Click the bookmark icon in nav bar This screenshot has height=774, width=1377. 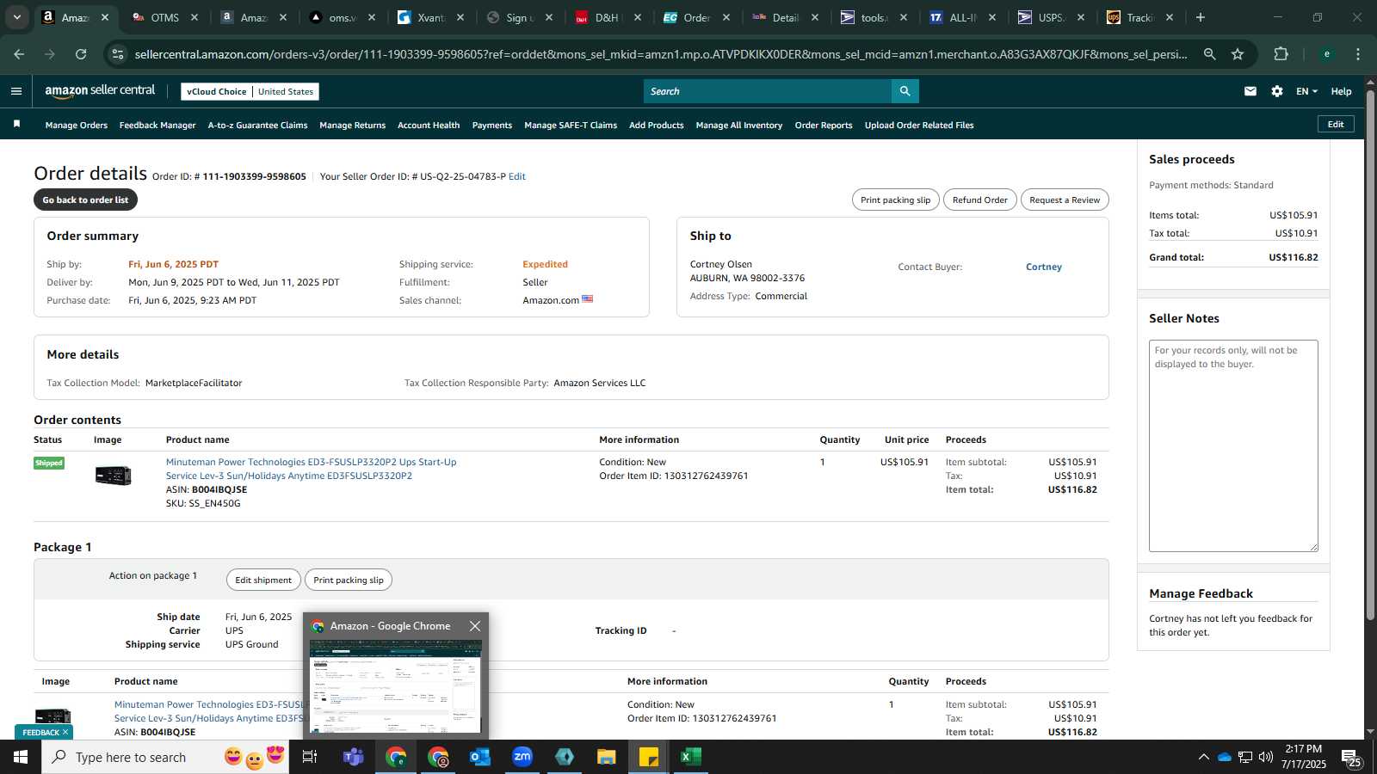[16, 125]
